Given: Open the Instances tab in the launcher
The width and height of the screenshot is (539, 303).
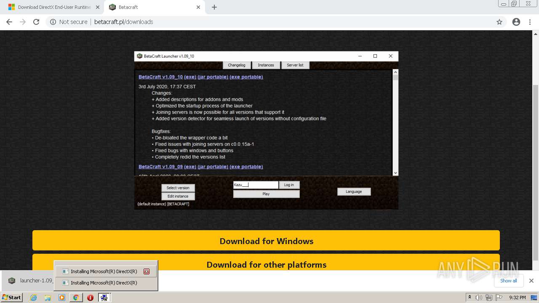Looking at the screenshot, I should (x=266, y=65).
